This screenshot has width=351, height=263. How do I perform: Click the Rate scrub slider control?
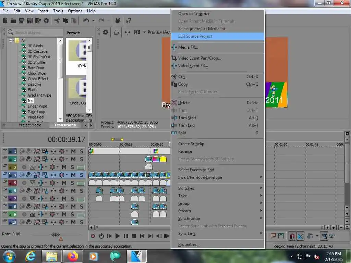point(56,234)
